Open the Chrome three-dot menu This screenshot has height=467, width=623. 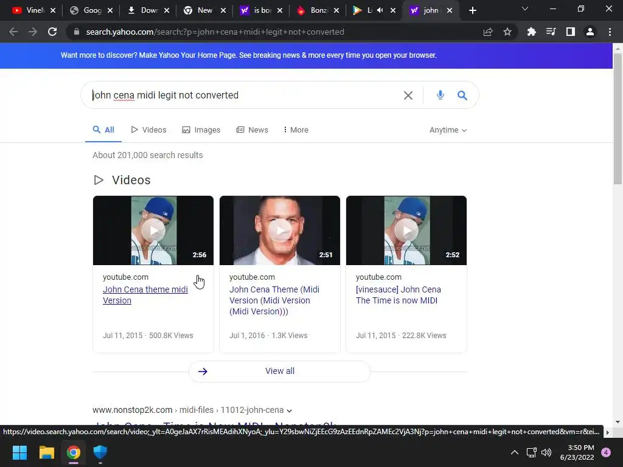tap(610, 32)
